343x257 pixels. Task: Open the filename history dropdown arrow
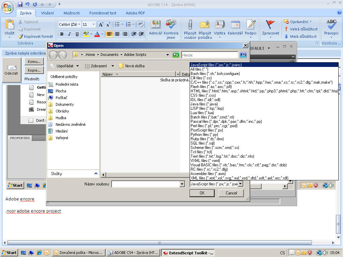182,184
